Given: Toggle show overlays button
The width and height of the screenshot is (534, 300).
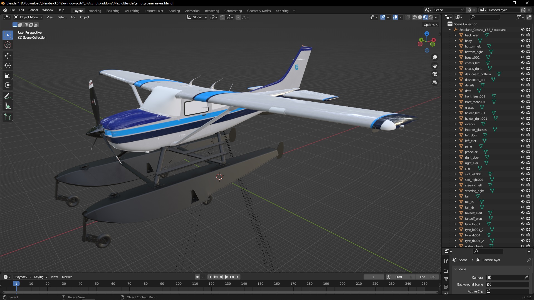Looking at the screenshot, I should pyautogui.click(x=395, y=17).
